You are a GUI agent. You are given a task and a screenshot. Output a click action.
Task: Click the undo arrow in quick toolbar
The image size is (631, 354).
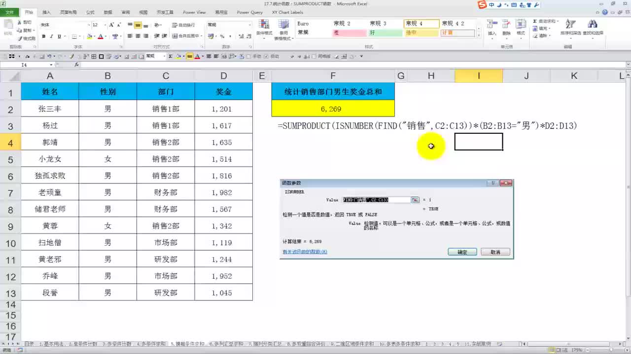[49, 57]
